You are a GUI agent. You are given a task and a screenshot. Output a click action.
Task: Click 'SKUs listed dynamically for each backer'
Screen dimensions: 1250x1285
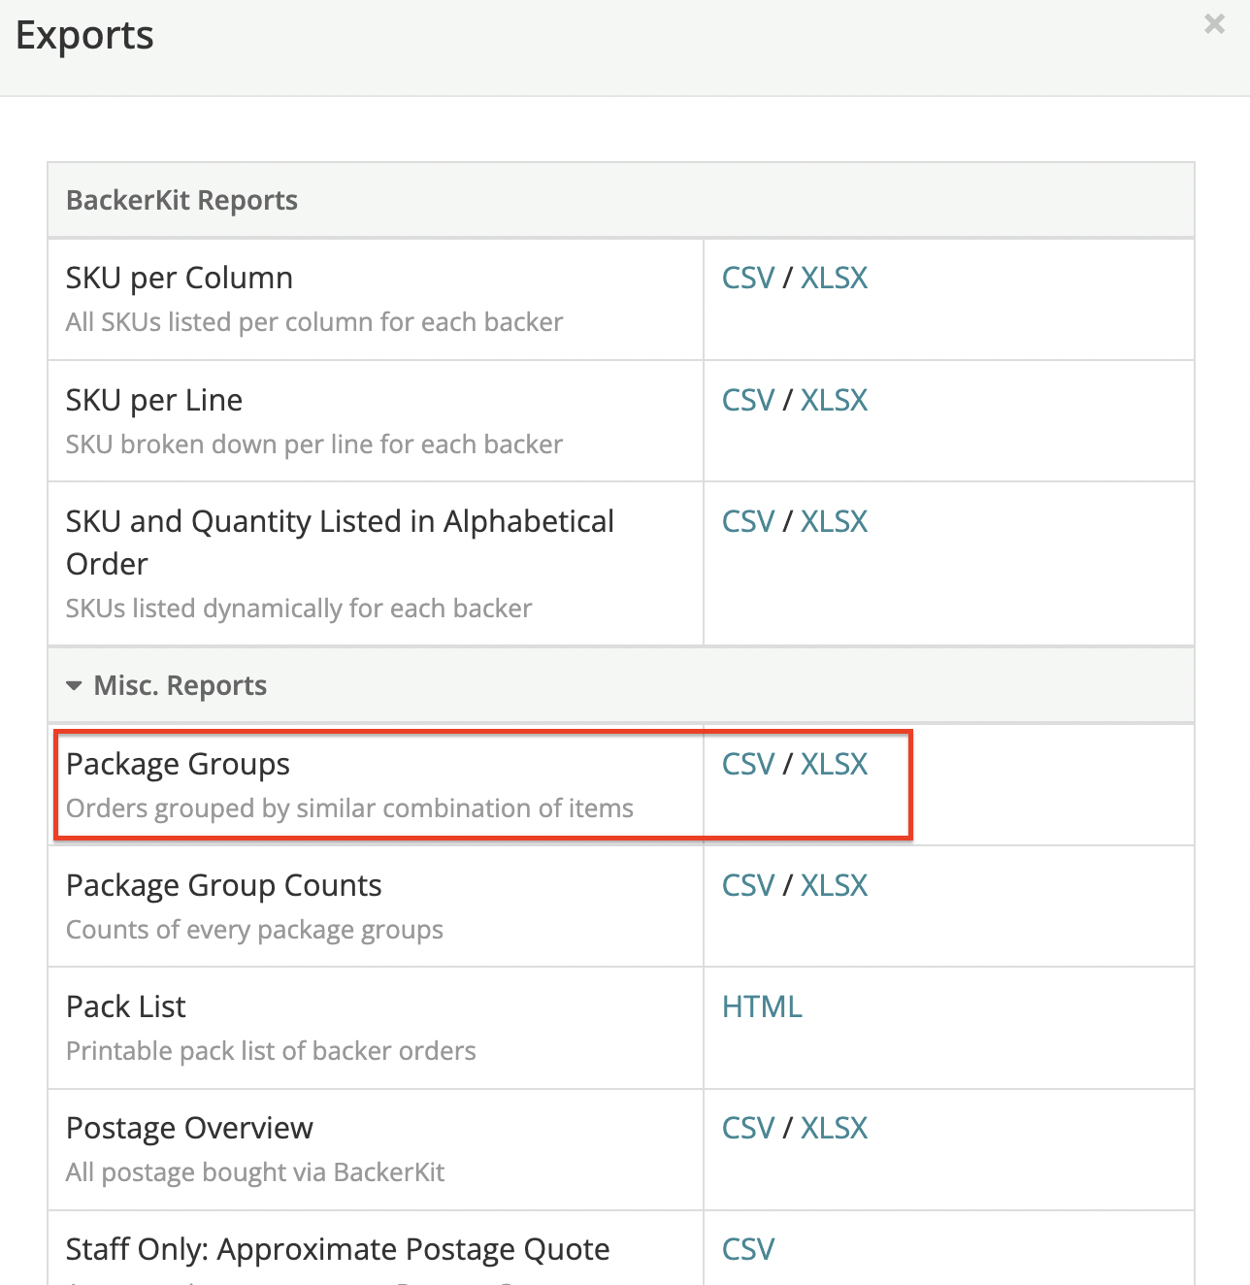pyautogui.click(x=299, y=609)
